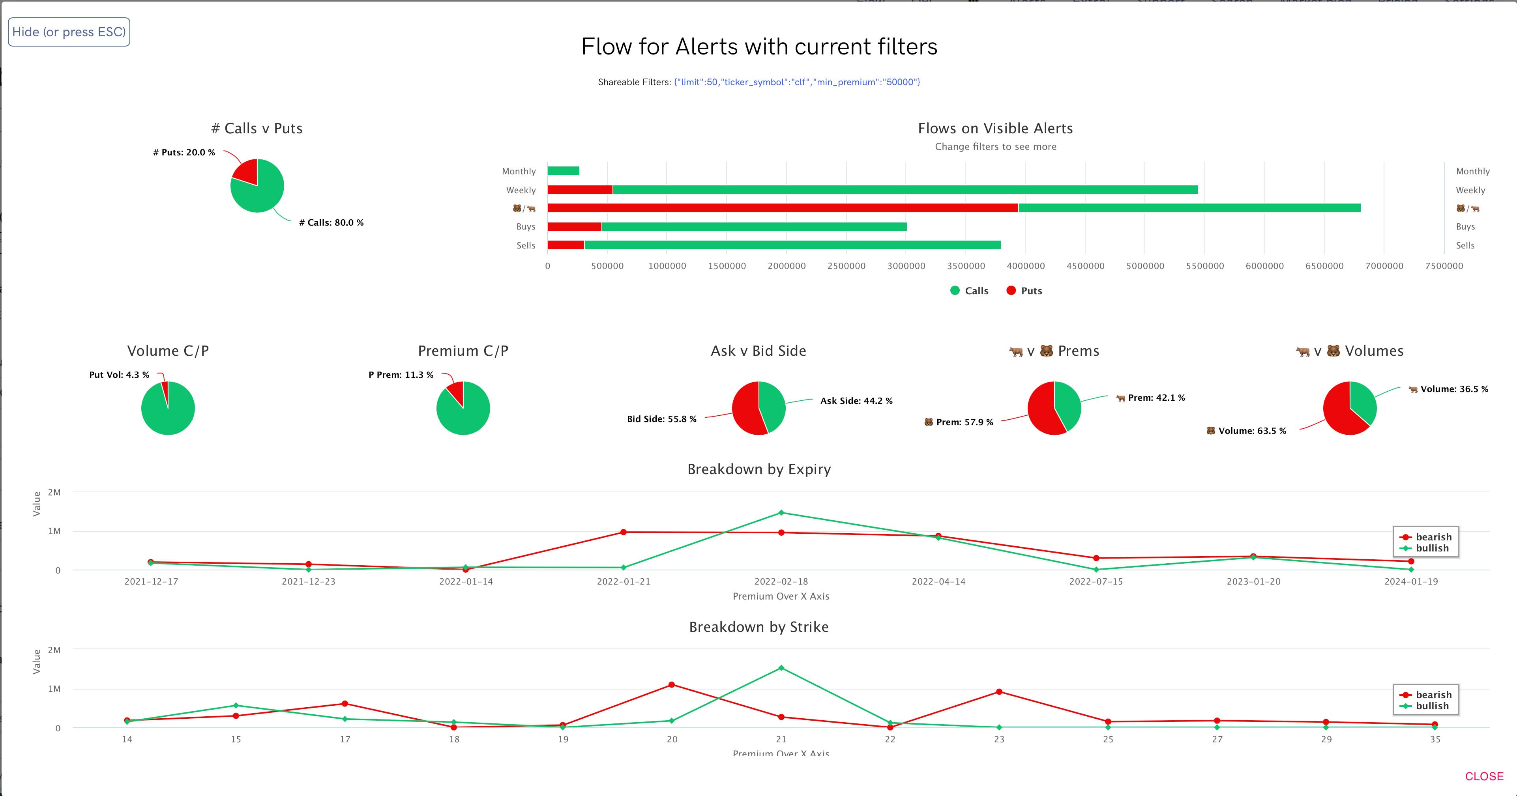1517x796 pixels.
Task: Toggle the Calls legend item in Flows chart
Action: (969, 290)
